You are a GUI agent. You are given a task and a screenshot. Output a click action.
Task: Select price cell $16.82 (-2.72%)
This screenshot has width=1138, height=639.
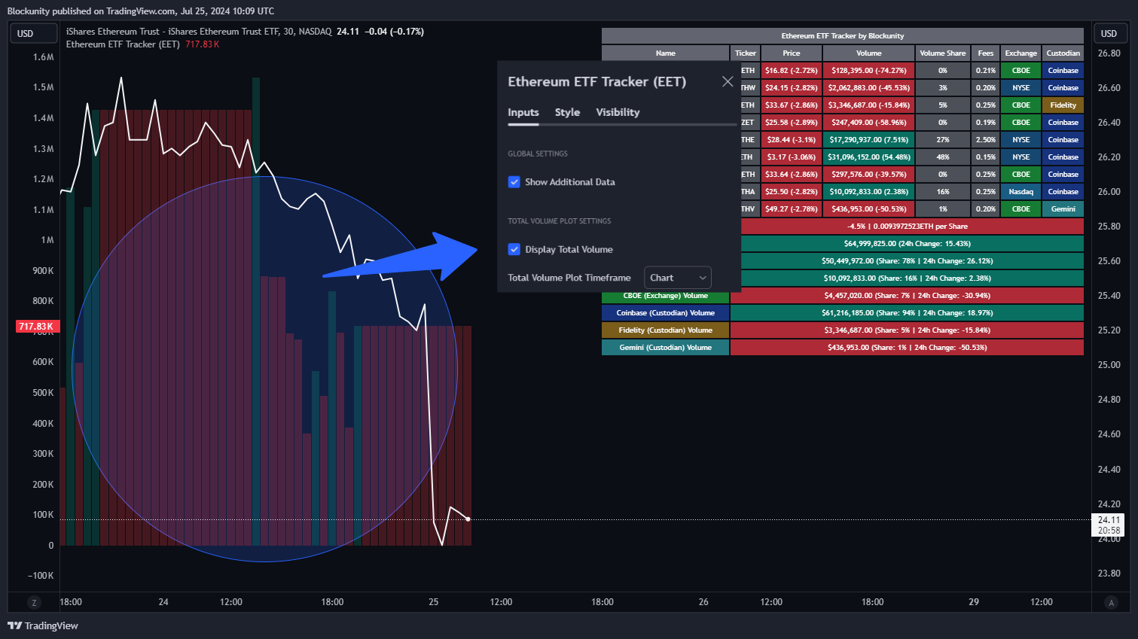792,70
